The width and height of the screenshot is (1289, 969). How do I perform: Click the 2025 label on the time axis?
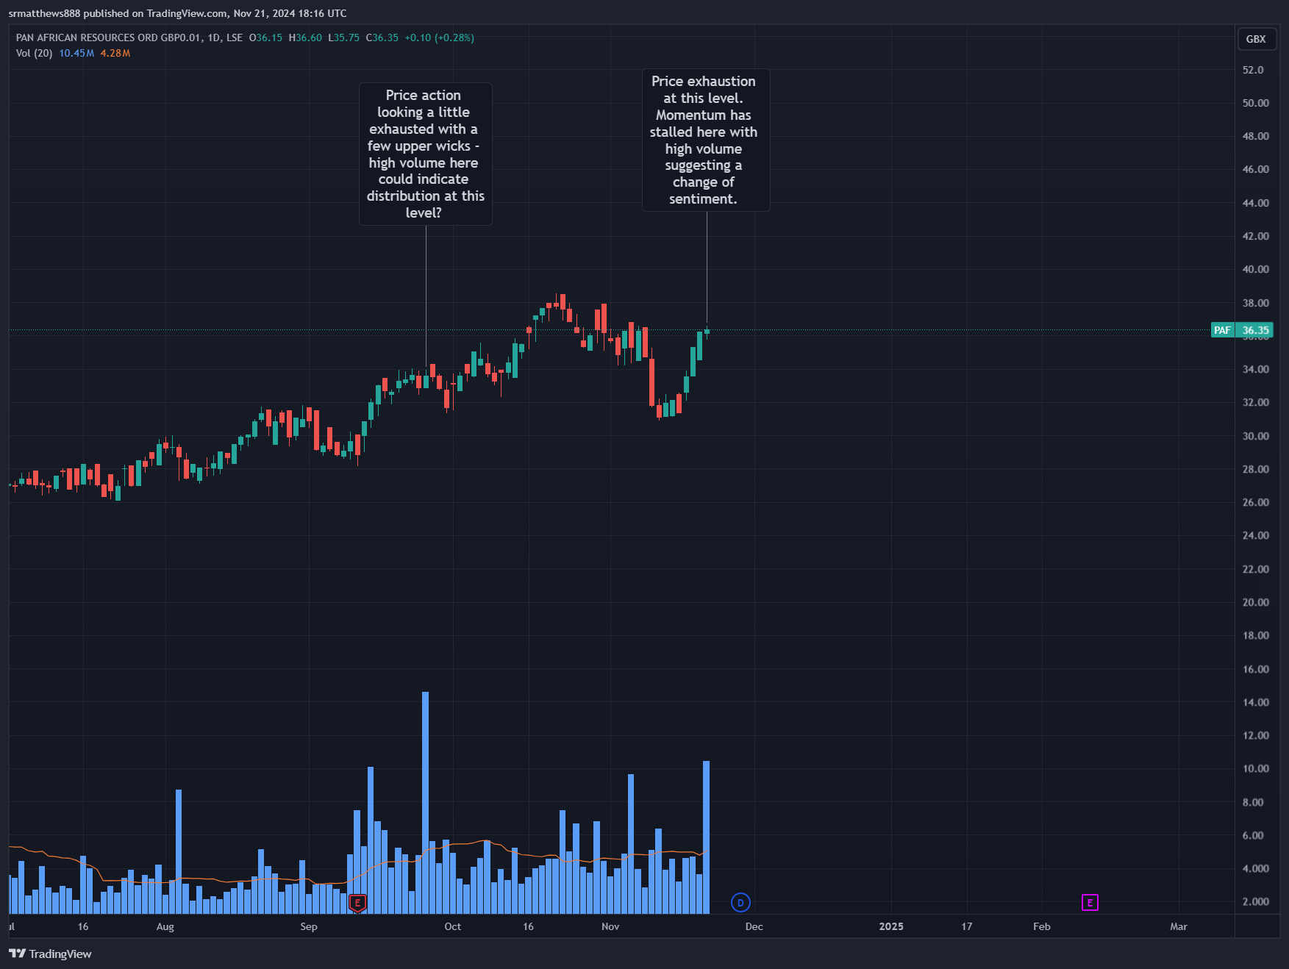[891, 926]
